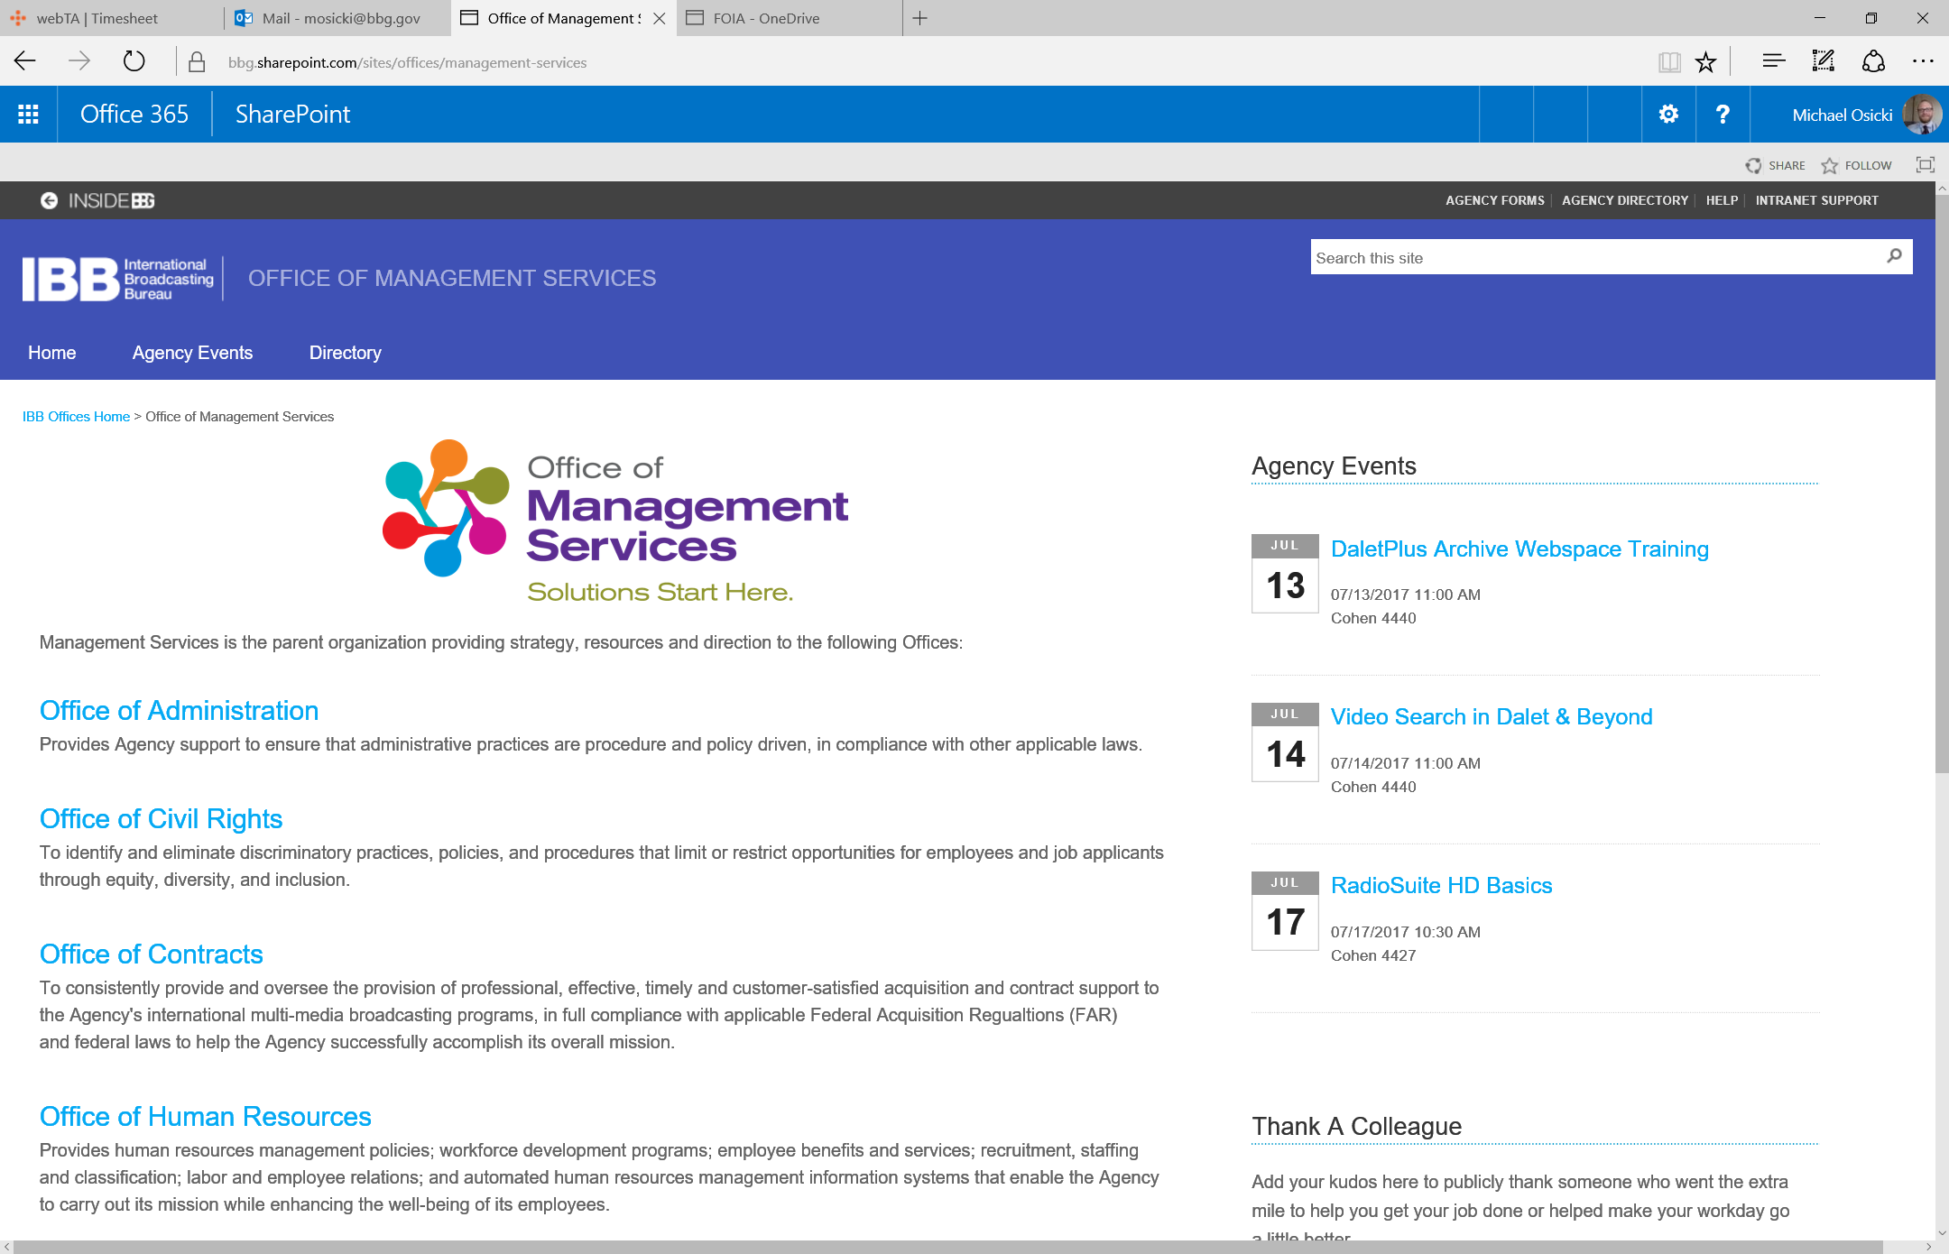
Task: Click the site search magnifier icon
Action: (1894, 256)
